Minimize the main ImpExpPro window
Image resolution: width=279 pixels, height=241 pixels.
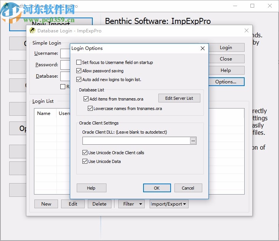click(x=235, y=6)
